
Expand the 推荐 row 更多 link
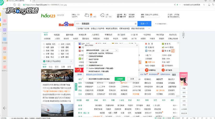(x=175, y=105)
